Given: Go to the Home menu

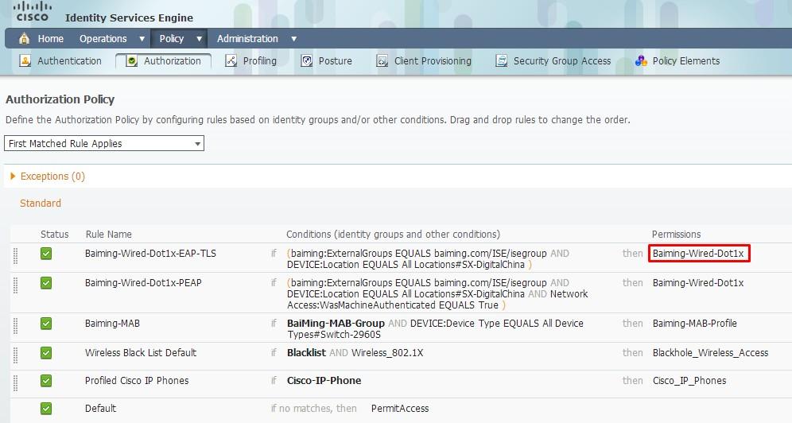Looking at the screenshot, I should pyautogui.click(x=51, y=39).
